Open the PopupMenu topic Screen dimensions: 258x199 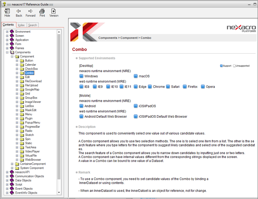point(32,123)
